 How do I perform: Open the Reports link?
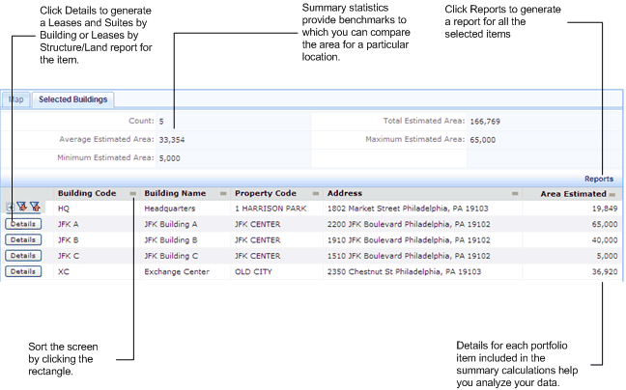pos(598,179)
